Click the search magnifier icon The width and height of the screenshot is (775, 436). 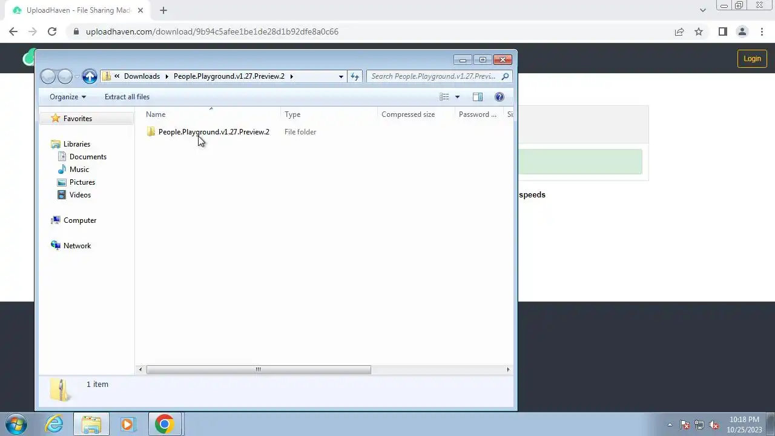506,76
